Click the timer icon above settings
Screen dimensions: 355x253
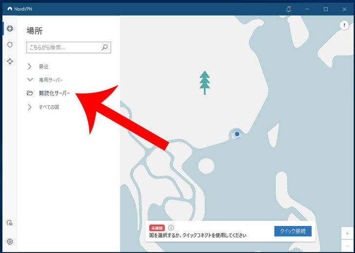(10, 223)
